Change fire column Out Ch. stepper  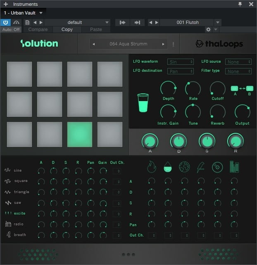(152, 235)
